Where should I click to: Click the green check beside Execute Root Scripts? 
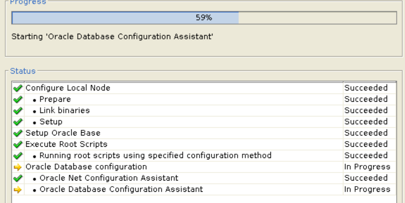[17, 144]
